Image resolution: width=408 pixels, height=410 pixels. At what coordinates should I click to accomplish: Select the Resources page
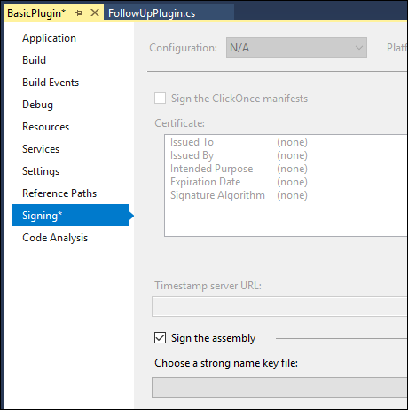coord(45,127)
